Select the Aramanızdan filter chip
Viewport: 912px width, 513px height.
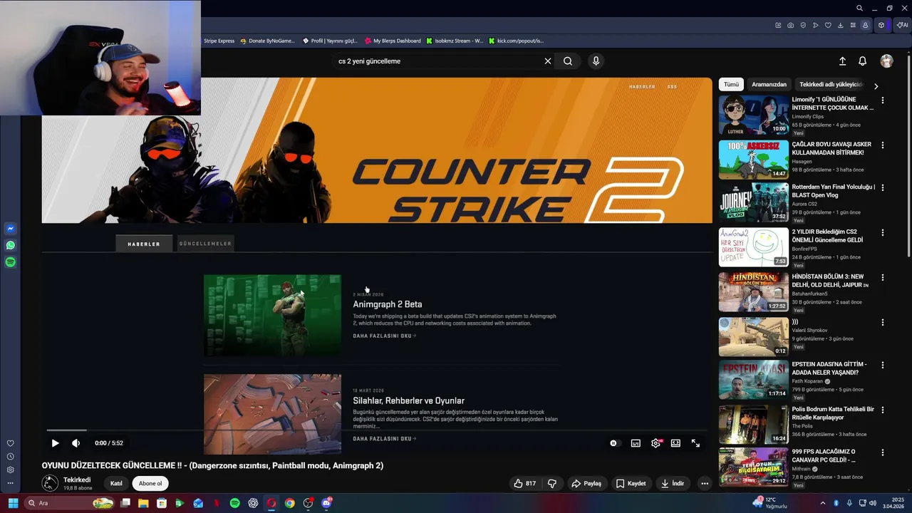(769, 84)
